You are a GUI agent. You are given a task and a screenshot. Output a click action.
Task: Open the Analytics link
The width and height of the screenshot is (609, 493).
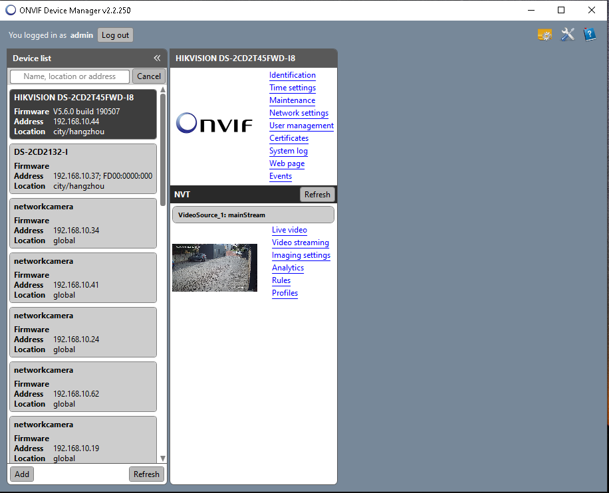tap(288, 268)
